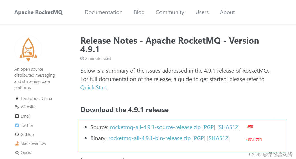Open the PGP signature for Source

coord(209,127)
